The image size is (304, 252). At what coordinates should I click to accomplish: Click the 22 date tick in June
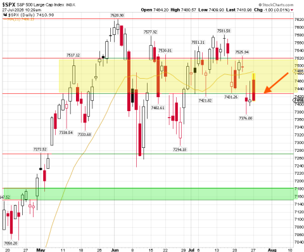[x=165, y=250]
